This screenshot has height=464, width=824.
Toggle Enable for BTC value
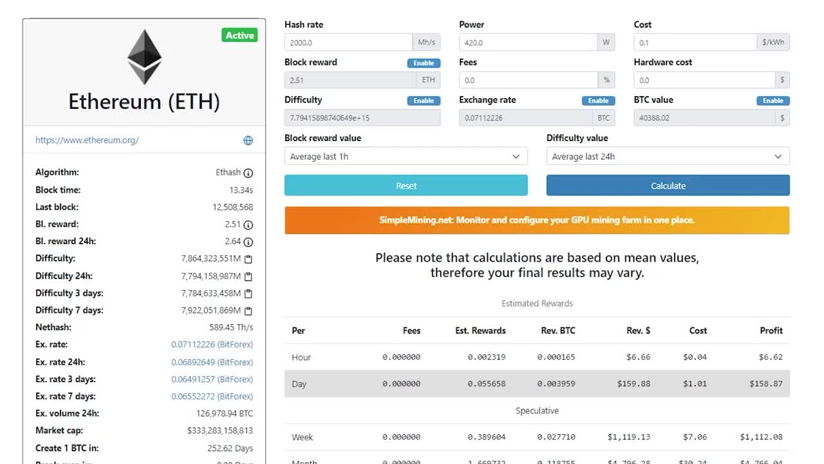click(x=773, y=101)
